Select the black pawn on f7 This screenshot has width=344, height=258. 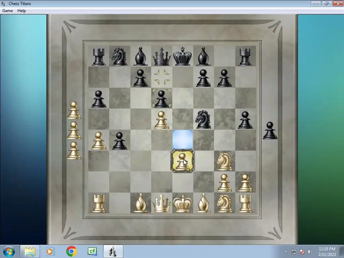pos(203,78)
